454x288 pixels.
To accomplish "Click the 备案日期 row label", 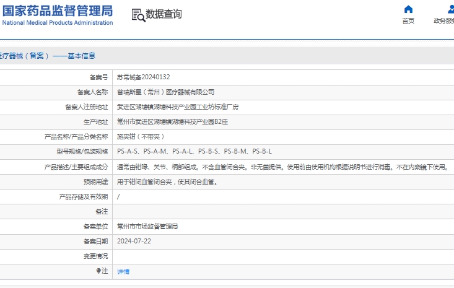I will click(96, 242).
